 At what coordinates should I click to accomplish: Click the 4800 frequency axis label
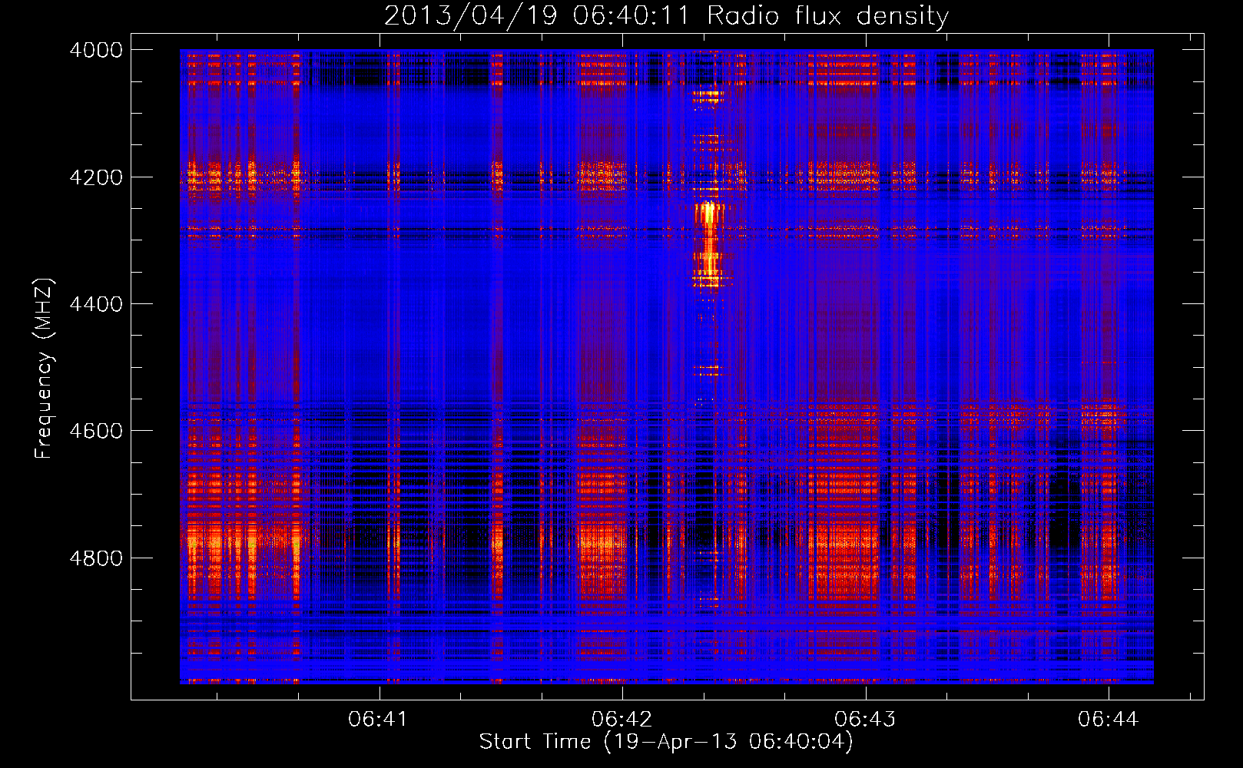pos(96,558)
